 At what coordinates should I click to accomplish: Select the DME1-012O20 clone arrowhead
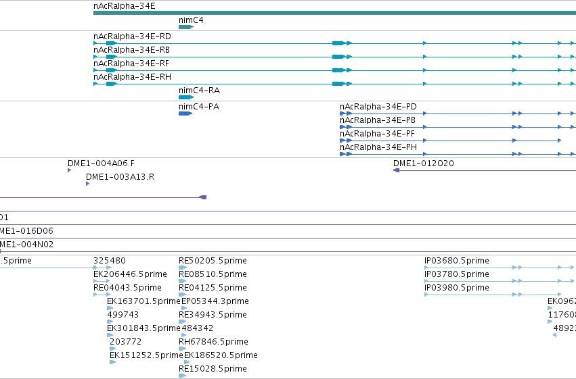coord(397,170)
